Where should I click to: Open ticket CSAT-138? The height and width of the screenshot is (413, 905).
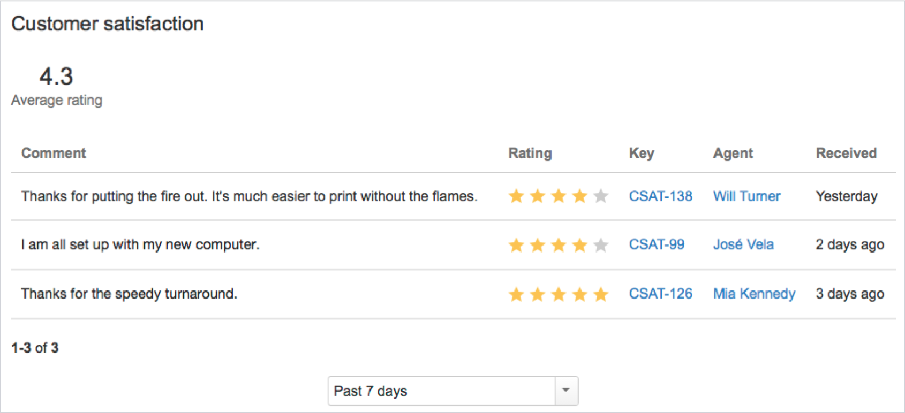660,196
